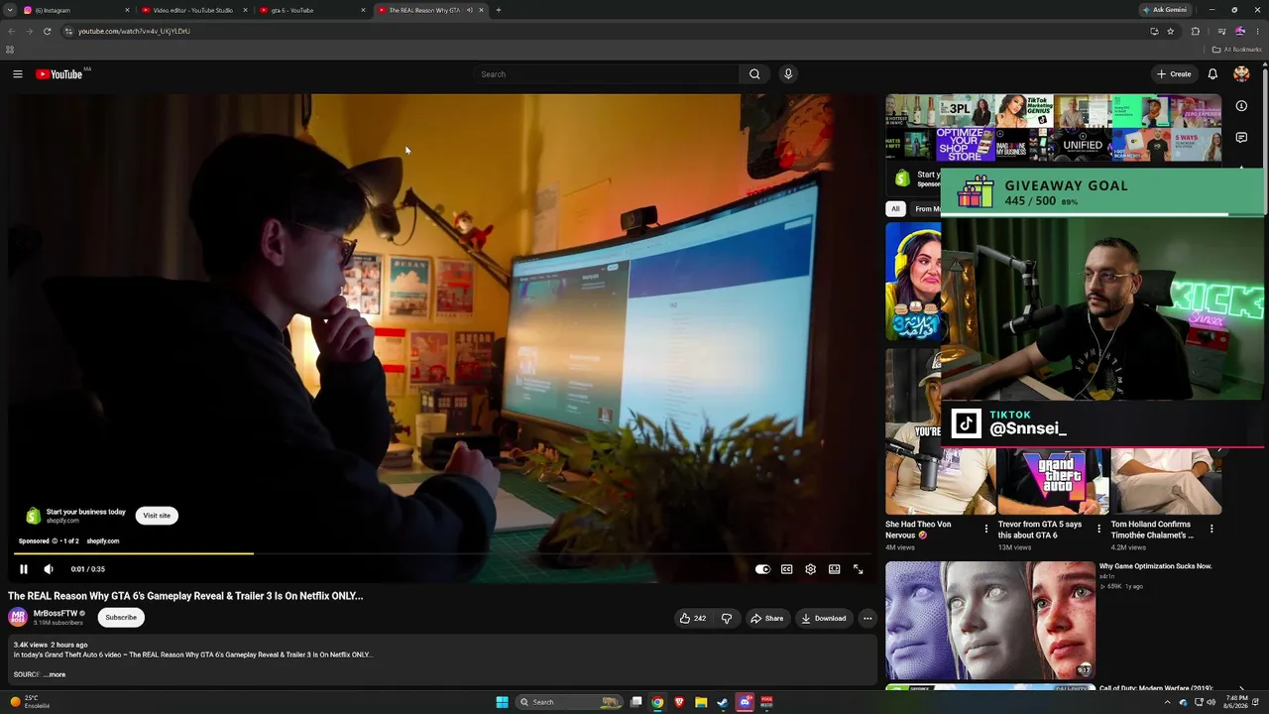This screenshot has height=714, width=1269.
Task: Open options for She Had Theo Von video
Action: click(x=986, y=529)
